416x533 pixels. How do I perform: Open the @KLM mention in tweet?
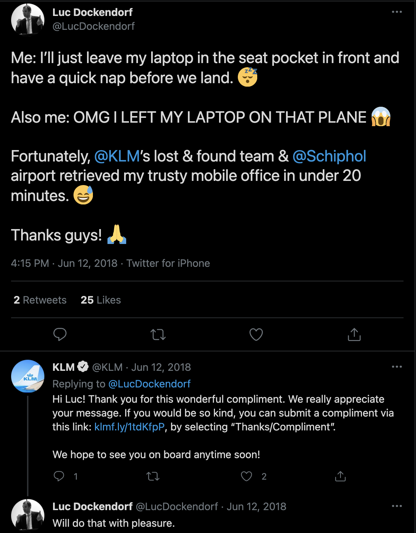pyautogui.click(x=117, y=156)
